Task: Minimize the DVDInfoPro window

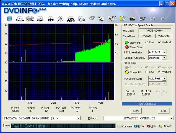Action: (162, 4)
